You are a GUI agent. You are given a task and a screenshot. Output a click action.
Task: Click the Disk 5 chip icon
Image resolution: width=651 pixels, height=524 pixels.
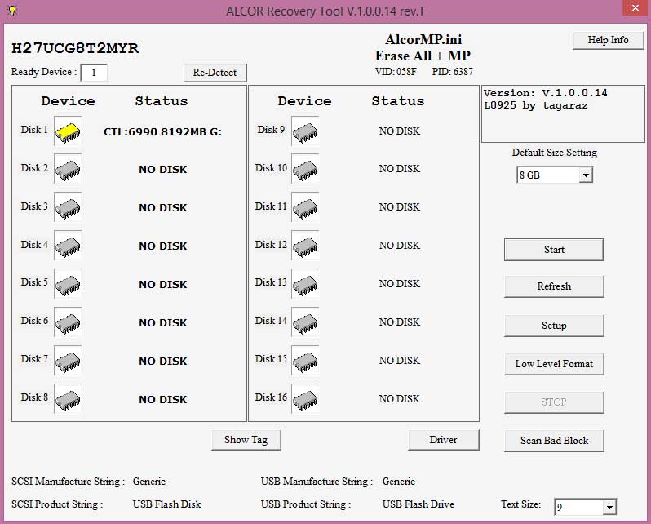click(x=68, y=284)
